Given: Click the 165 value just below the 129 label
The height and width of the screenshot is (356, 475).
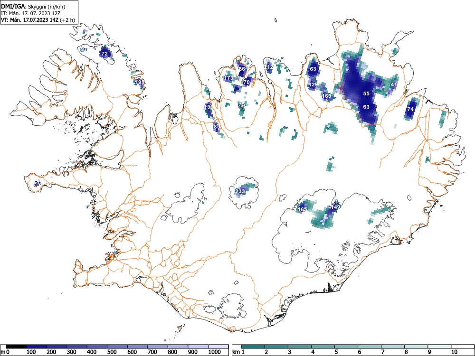Looking at the screenshot, I should [x=327, y=96].
